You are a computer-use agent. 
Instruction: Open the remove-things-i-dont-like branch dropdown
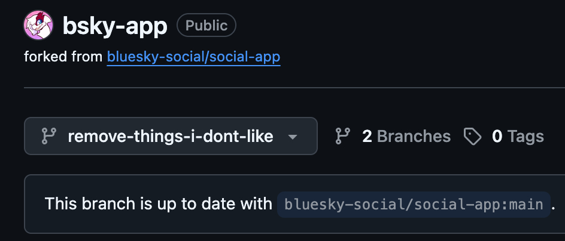click(x=171, y=137)
